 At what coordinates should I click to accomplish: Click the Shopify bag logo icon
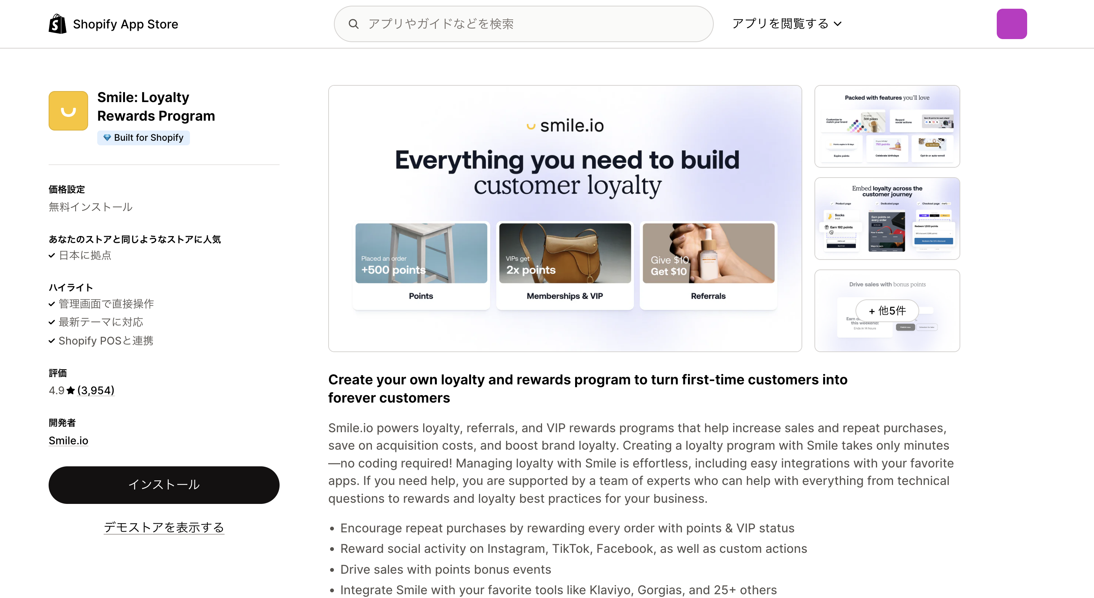point(57,24)
